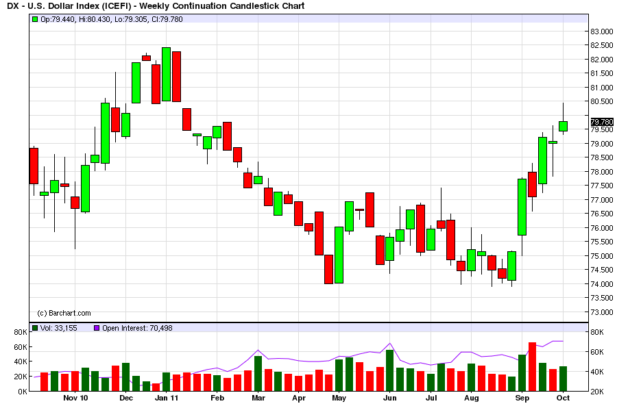Click the 77.500 price axis label
617x419 pixels.
click(x=602, y=186)
